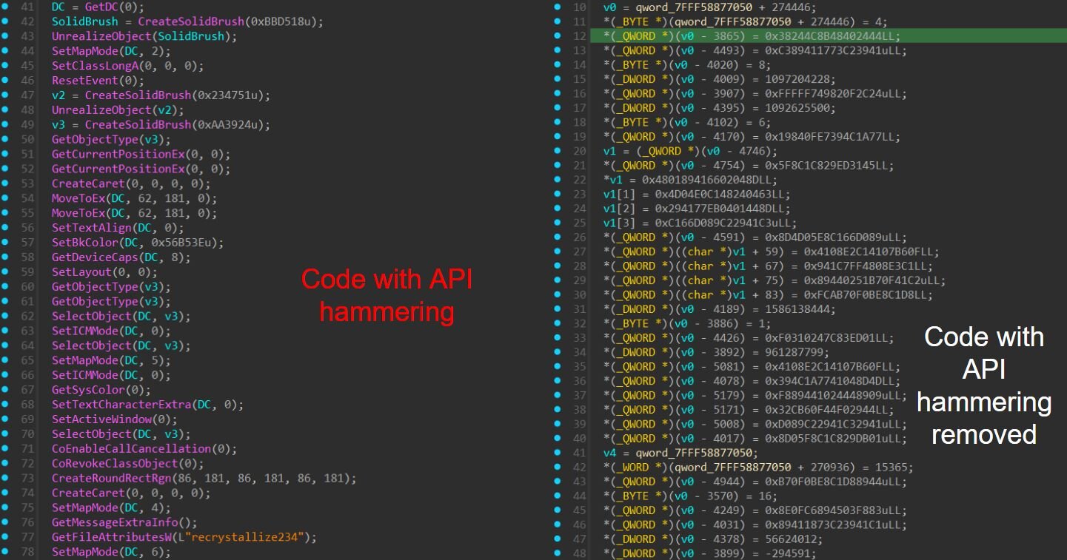Select the 0x56B53Eu color value in SetBkColor
The image size is (1067, 560).
pos(184,243)
